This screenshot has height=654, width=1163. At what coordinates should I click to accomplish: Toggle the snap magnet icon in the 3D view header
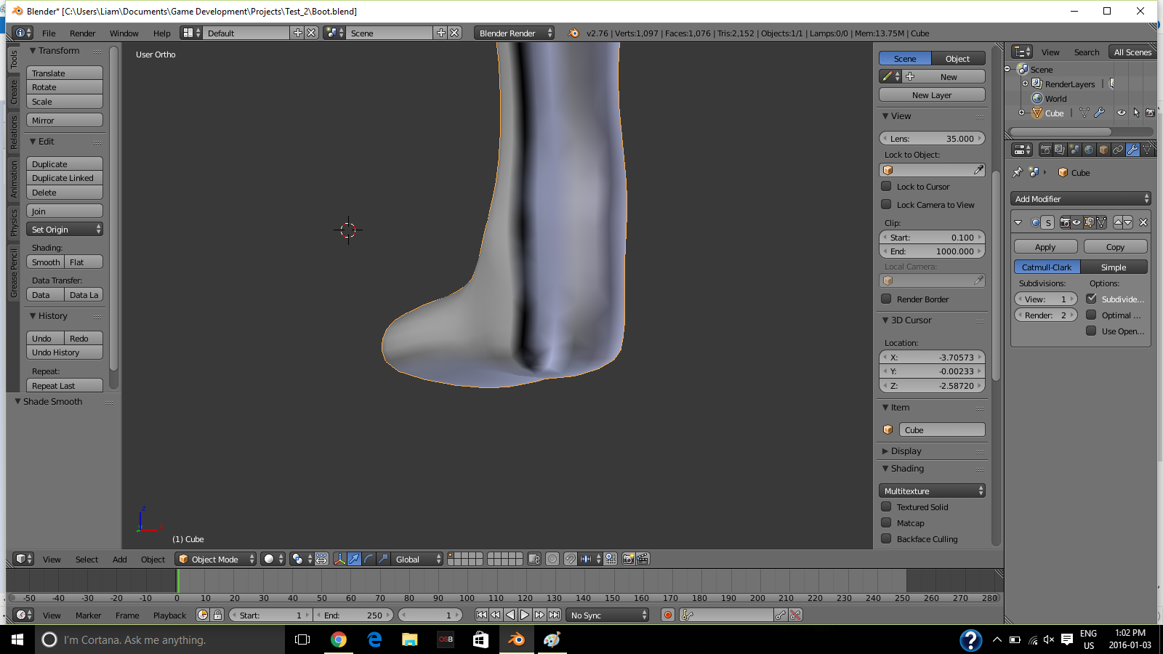pyautogui.click(x=571, y=559)
